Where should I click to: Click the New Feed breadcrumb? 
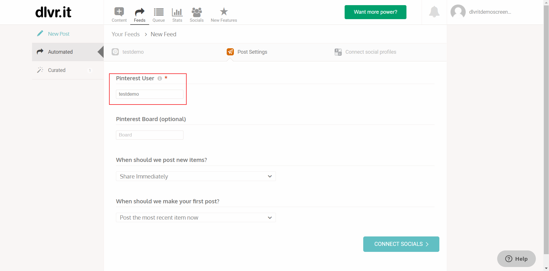point(163,34)
